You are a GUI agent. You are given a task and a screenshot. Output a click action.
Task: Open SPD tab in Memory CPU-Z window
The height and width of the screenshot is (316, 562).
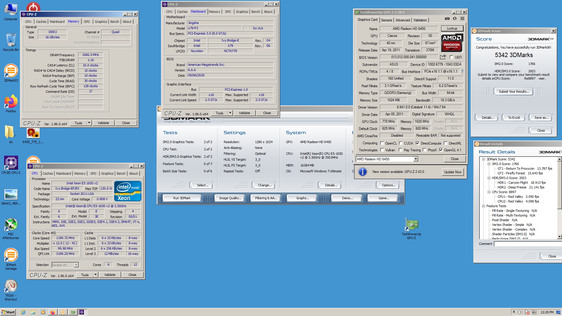[87, 22]
